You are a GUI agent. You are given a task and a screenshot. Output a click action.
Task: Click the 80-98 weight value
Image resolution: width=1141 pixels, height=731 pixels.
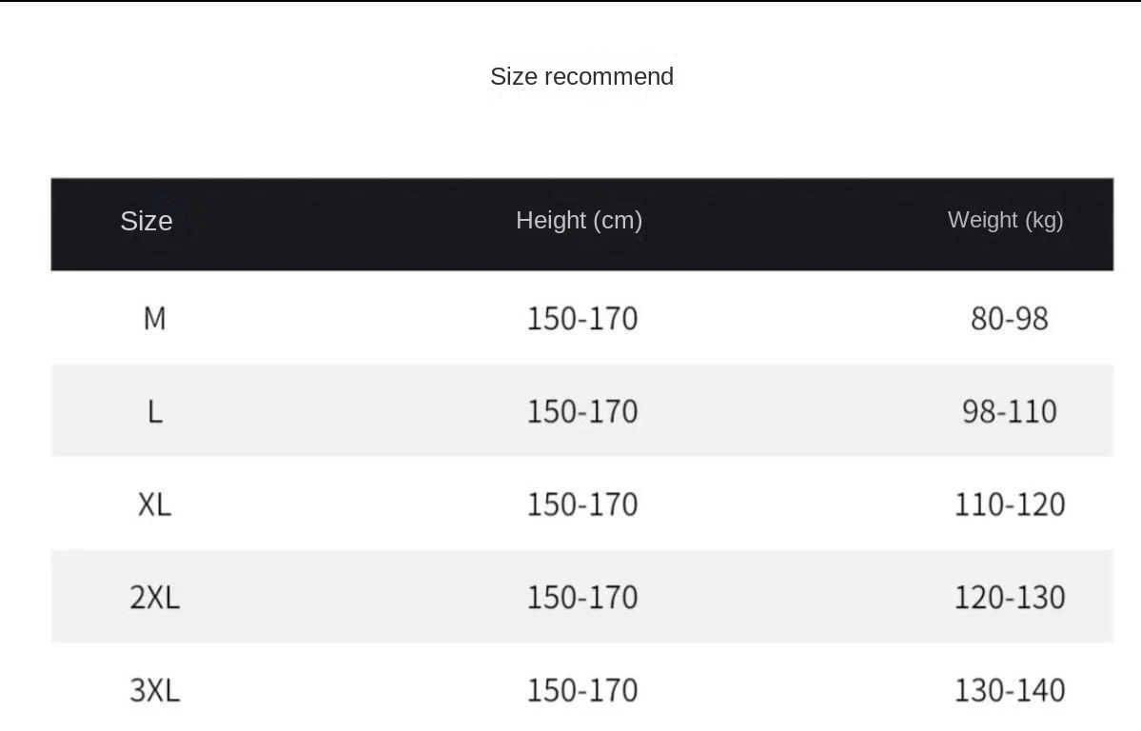(1009, 319)
